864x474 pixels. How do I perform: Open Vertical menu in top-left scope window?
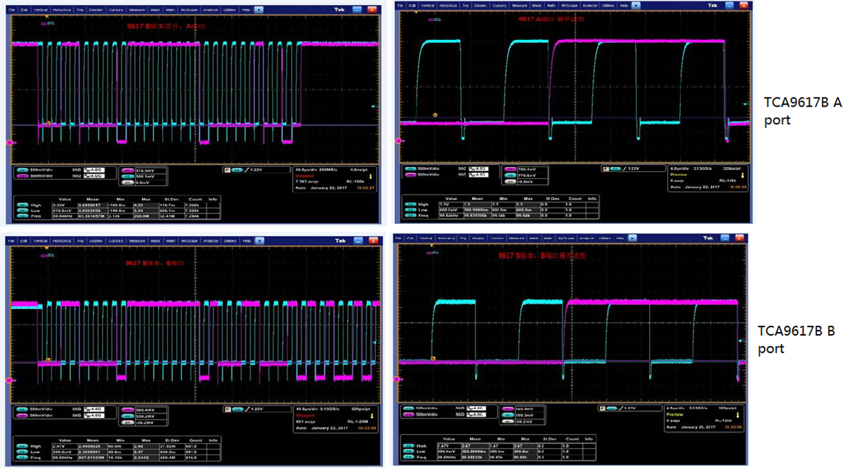[41, 10]
